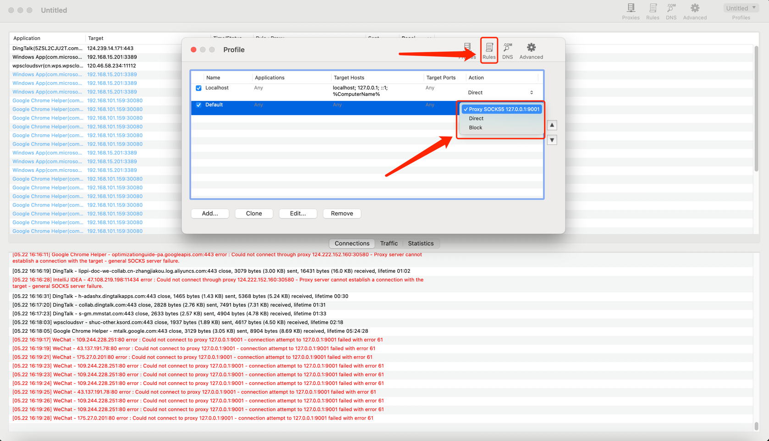Click DNS icon in main window toolbar
This screenshot has height=441, width=769.
tap(671, 11)
